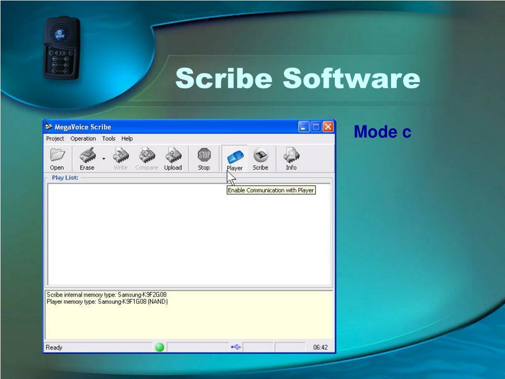Click the Write toolbar icon
The height and width of the screenshot is (379, 505).
[x=121, y=155]
